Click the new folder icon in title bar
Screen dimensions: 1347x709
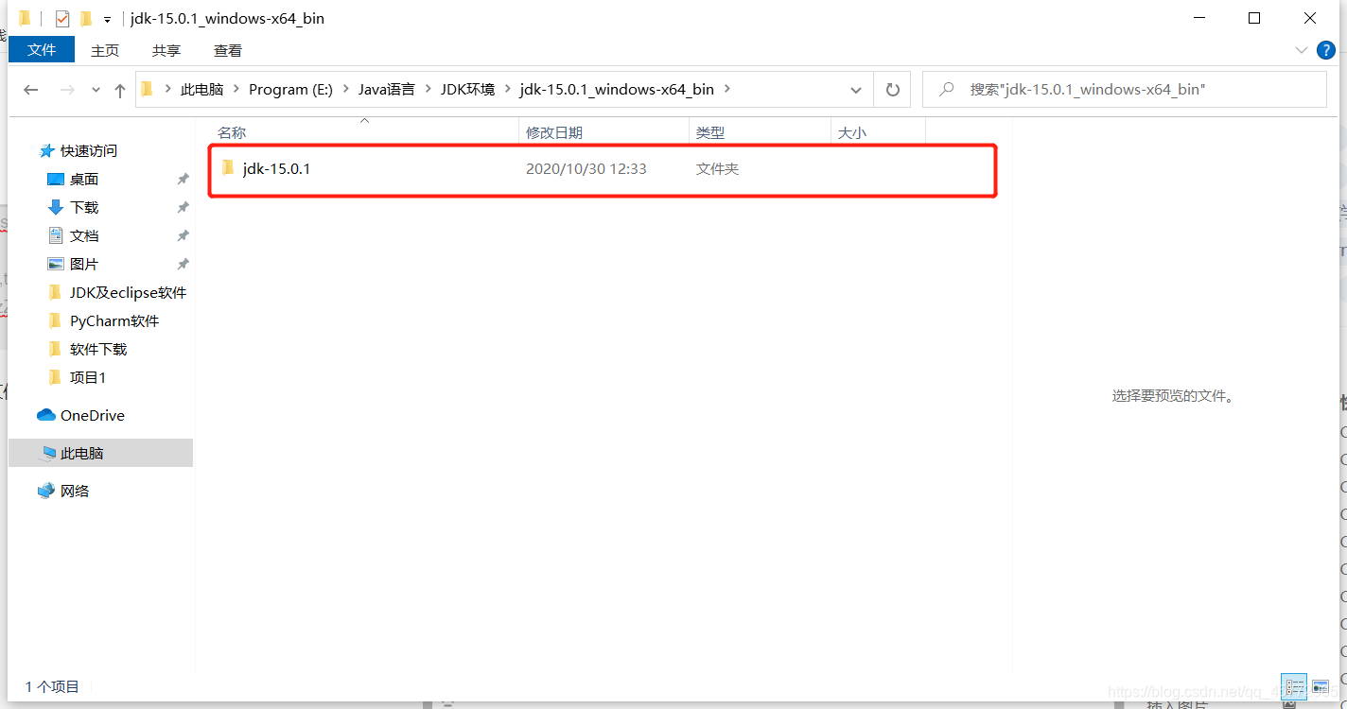(x=86, y=19)
